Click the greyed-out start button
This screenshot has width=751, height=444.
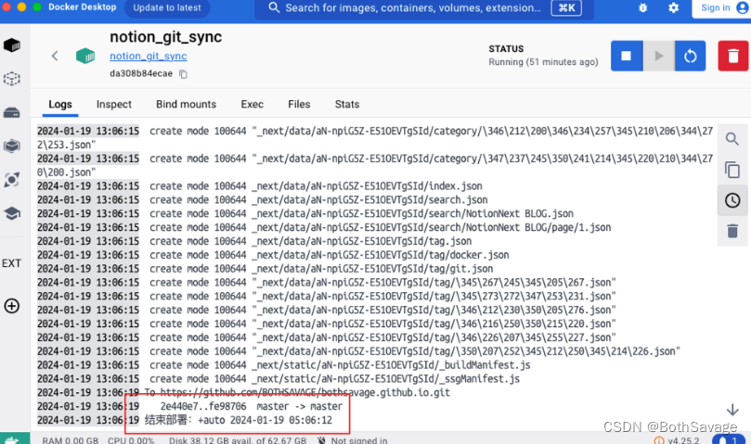[658, 56]
